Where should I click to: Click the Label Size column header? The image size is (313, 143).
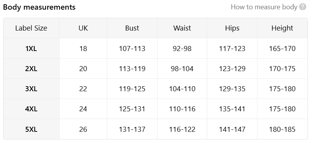[31, 28]
